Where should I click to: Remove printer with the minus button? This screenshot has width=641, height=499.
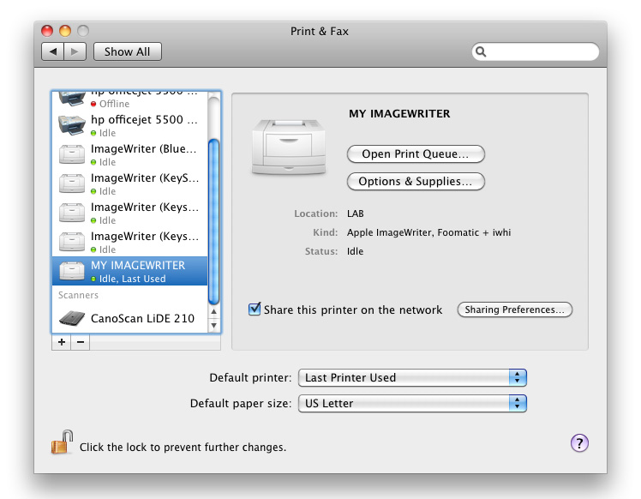(81, 342)
